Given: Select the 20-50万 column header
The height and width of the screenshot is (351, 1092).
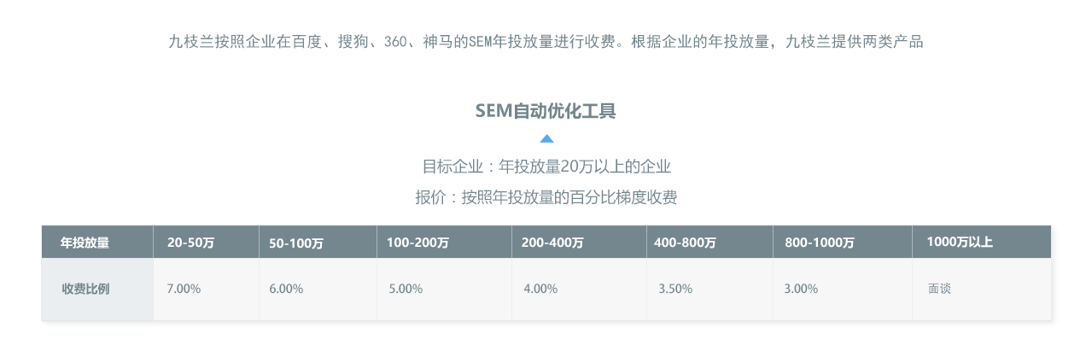Looking at the screenshot, I should pos(207,243).
